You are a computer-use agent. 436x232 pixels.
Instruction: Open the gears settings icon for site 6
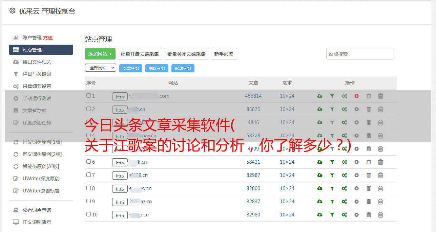coord(344,162)
